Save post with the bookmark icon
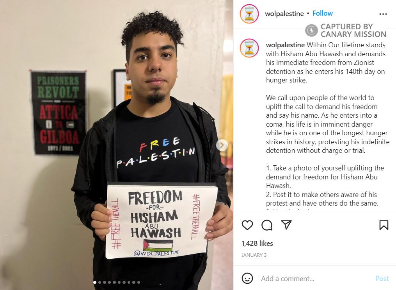The height and width of the screenshot is (290, 396). click(384, 225)
